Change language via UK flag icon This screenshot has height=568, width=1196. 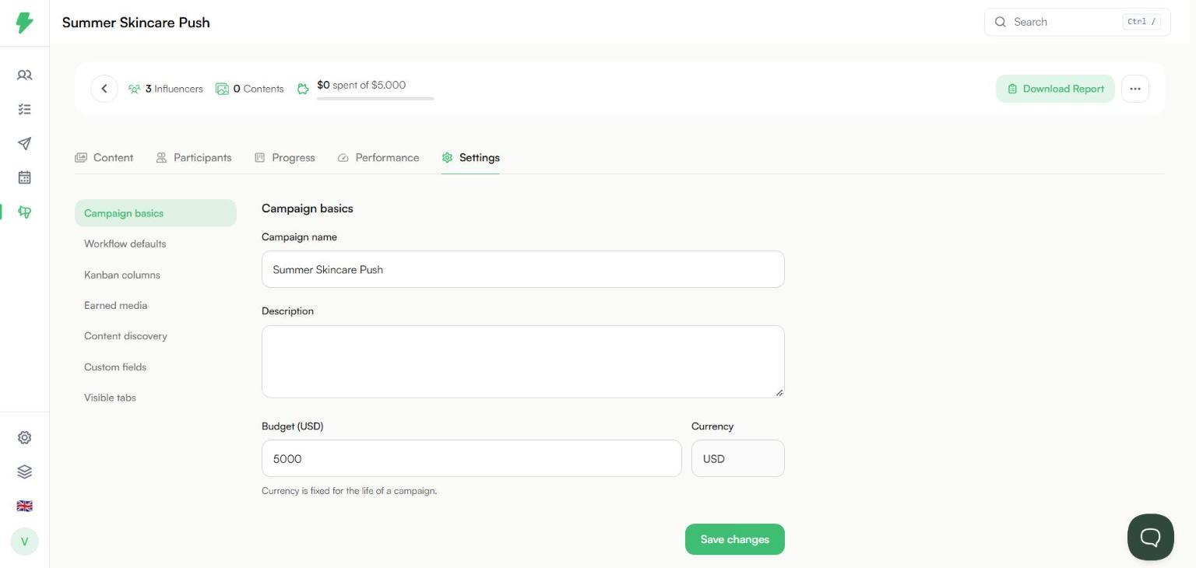click(24, 506)
